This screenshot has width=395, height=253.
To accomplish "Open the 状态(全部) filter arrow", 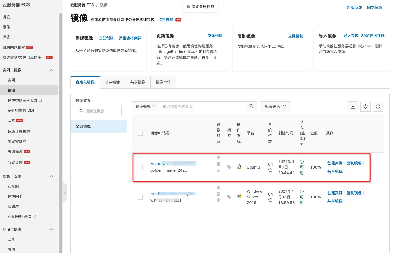I will (302, 144).
